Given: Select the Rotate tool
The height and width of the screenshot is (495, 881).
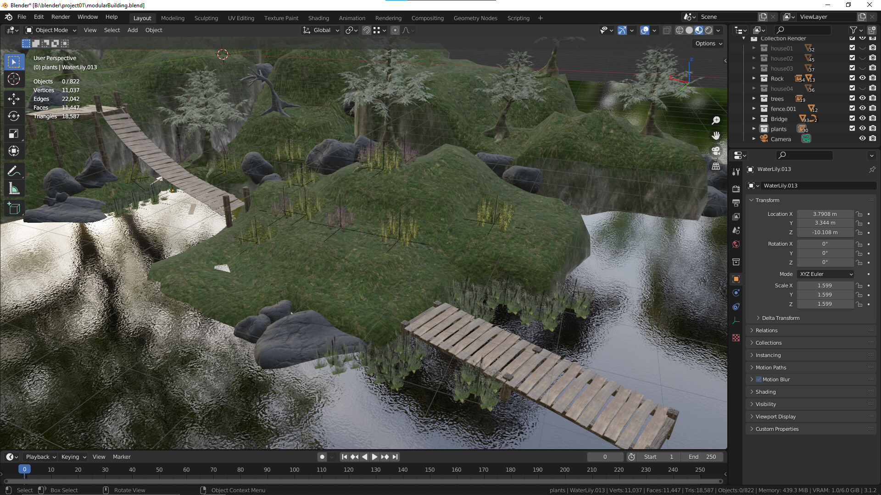Looking at the screenshot, I should coord(14,116).
